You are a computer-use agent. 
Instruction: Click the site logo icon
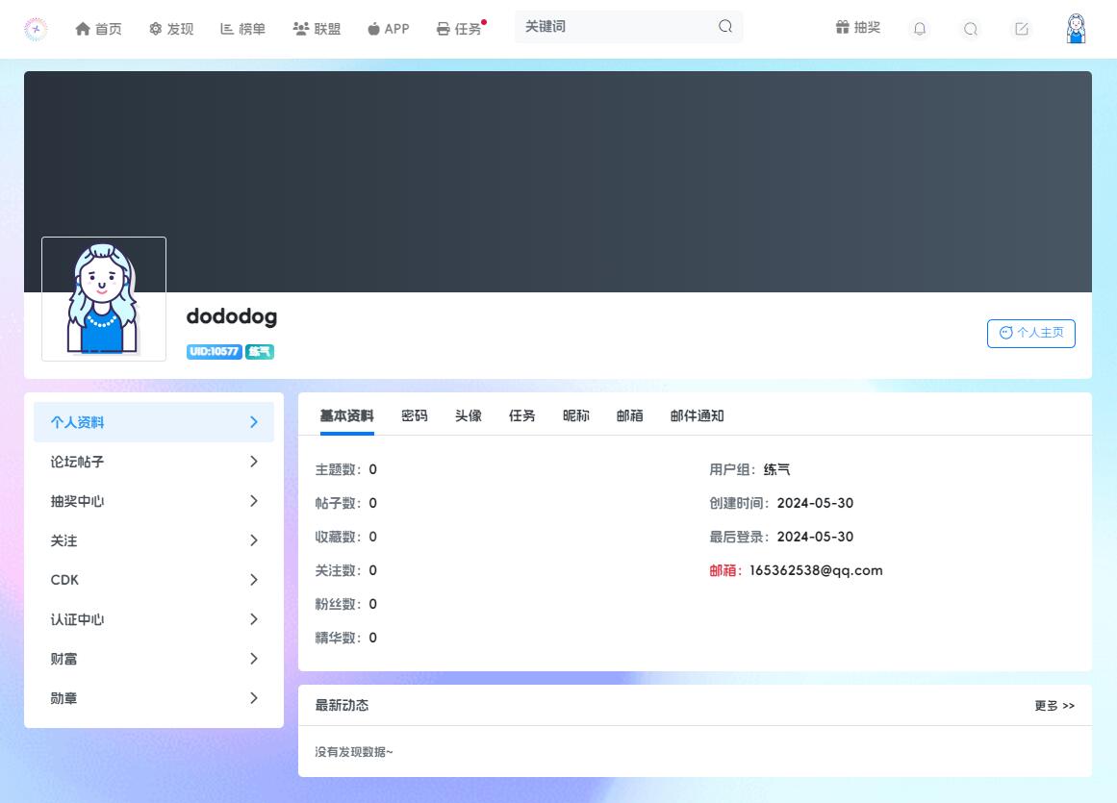click(36, 29)
